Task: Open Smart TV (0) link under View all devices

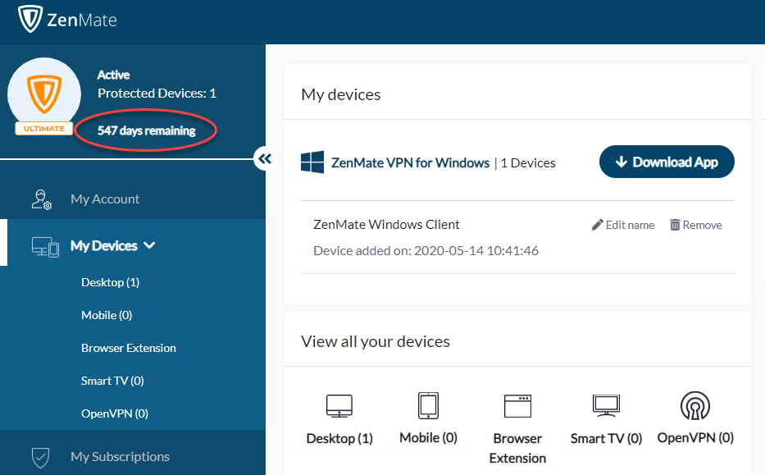Action: 606,438
